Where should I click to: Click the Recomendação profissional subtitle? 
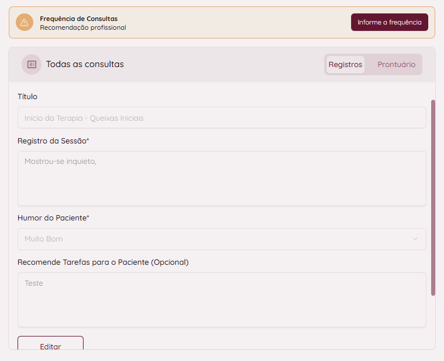coord(82,27)
